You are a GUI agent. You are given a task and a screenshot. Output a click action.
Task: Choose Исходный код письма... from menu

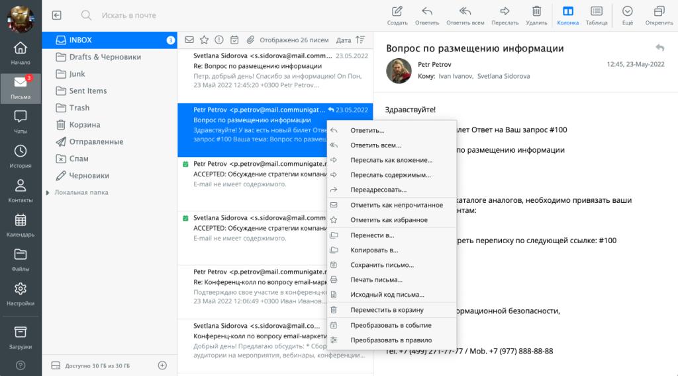[x=392, y=295]
